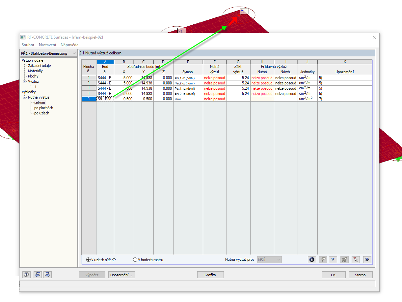This screenshot has width=402, height=302.
Task: Click column K header
Action: (345, 62)
